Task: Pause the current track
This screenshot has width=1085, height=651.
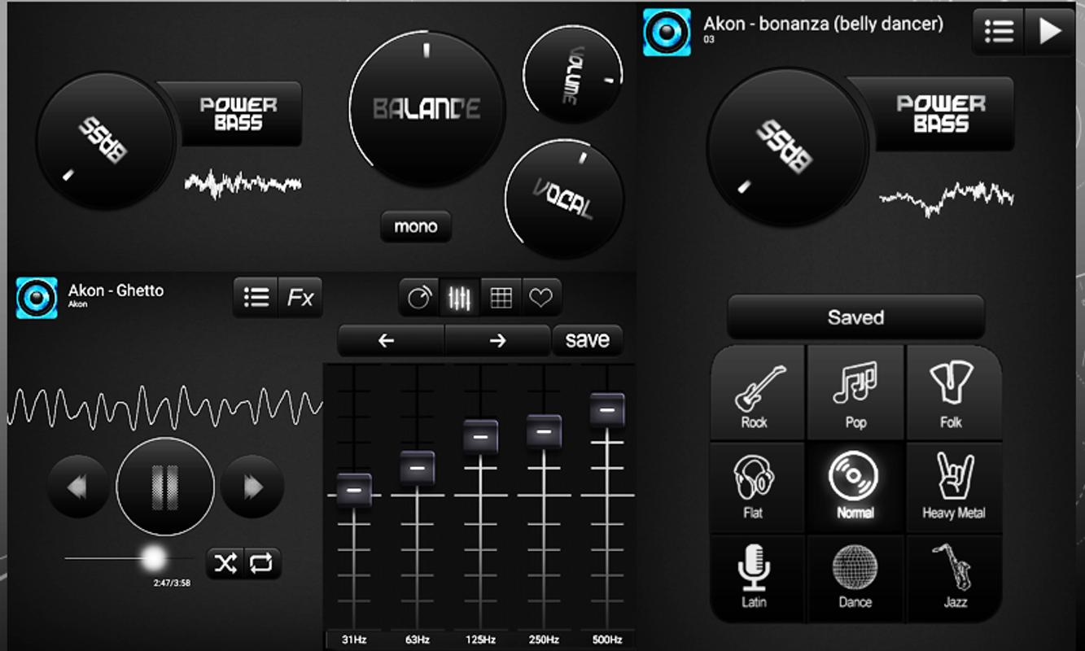Action: pyautogui.click(x=165, y=487)
